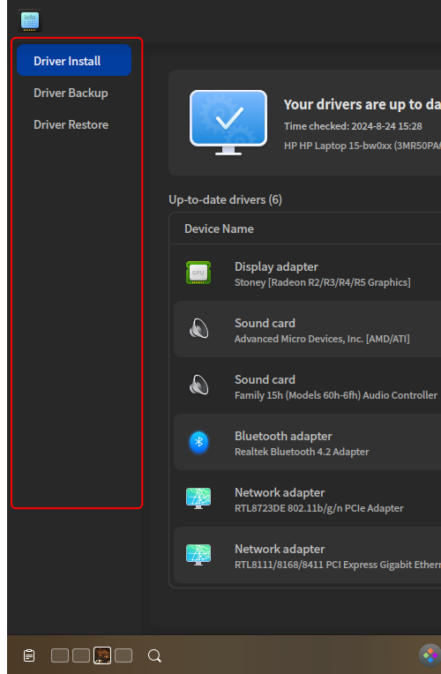
Task: Click the 'Device Name' column header
Action: (x=219, y=228)
